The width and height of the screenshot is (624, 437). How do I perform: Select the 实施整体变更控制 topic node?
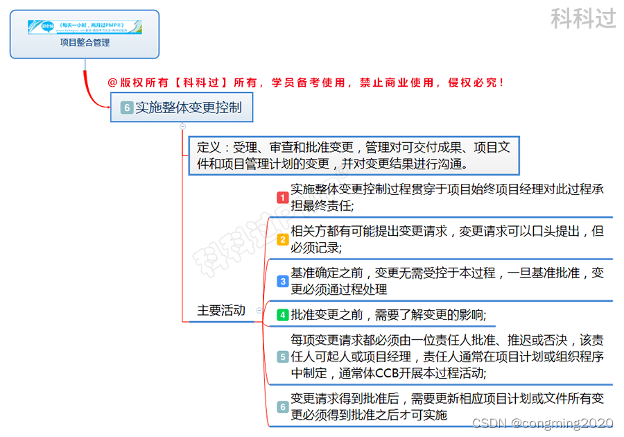182,108
